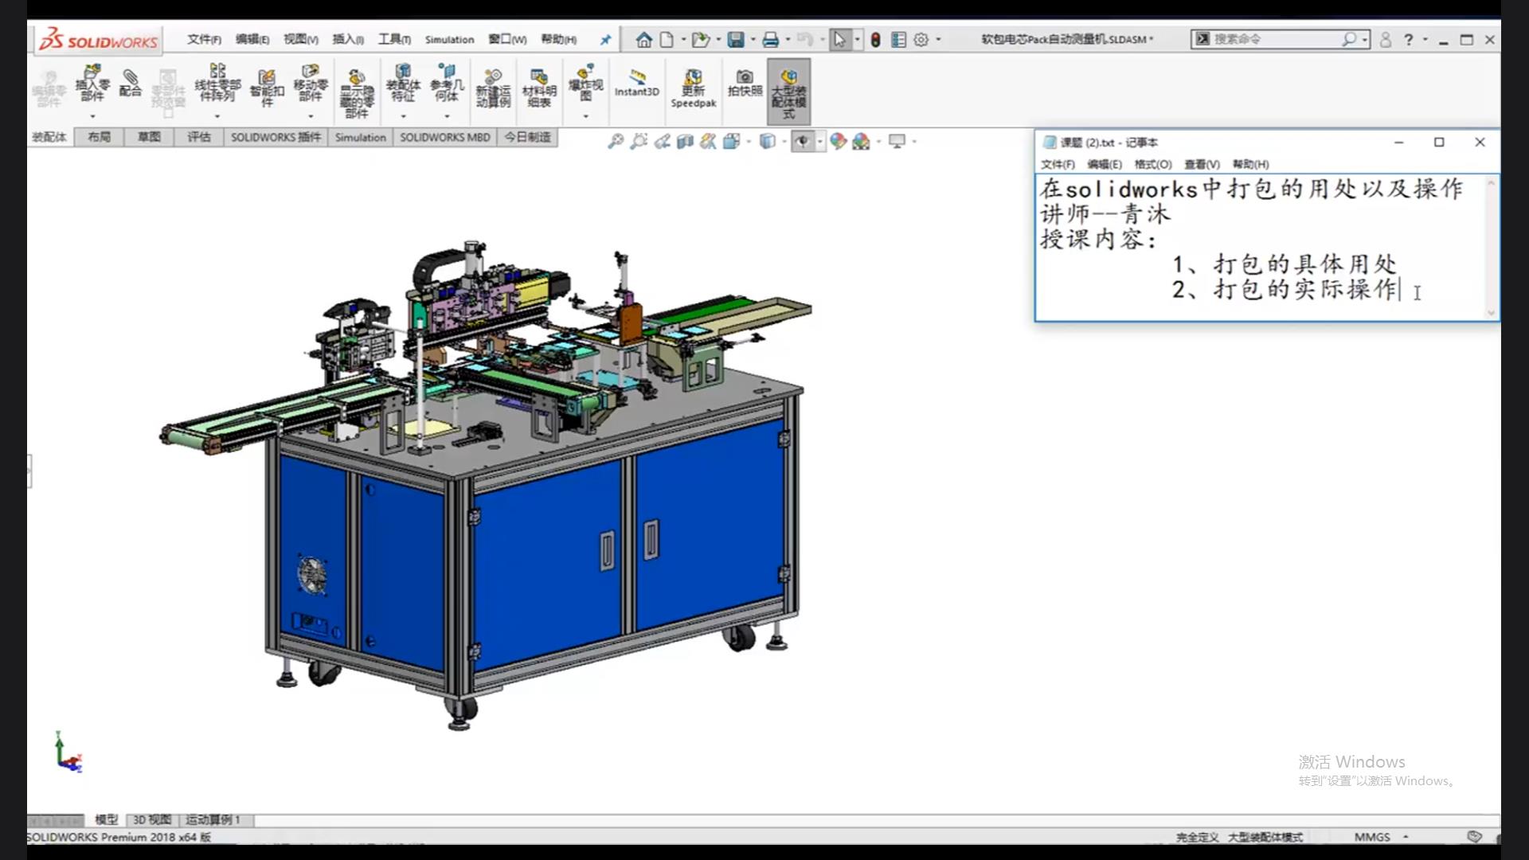This screenshot has width=1529, height=860.
Task: Toggle Large Assembly Mode (大型装配体模式) button
Action: pyautogui.click(x=788, y=92)
